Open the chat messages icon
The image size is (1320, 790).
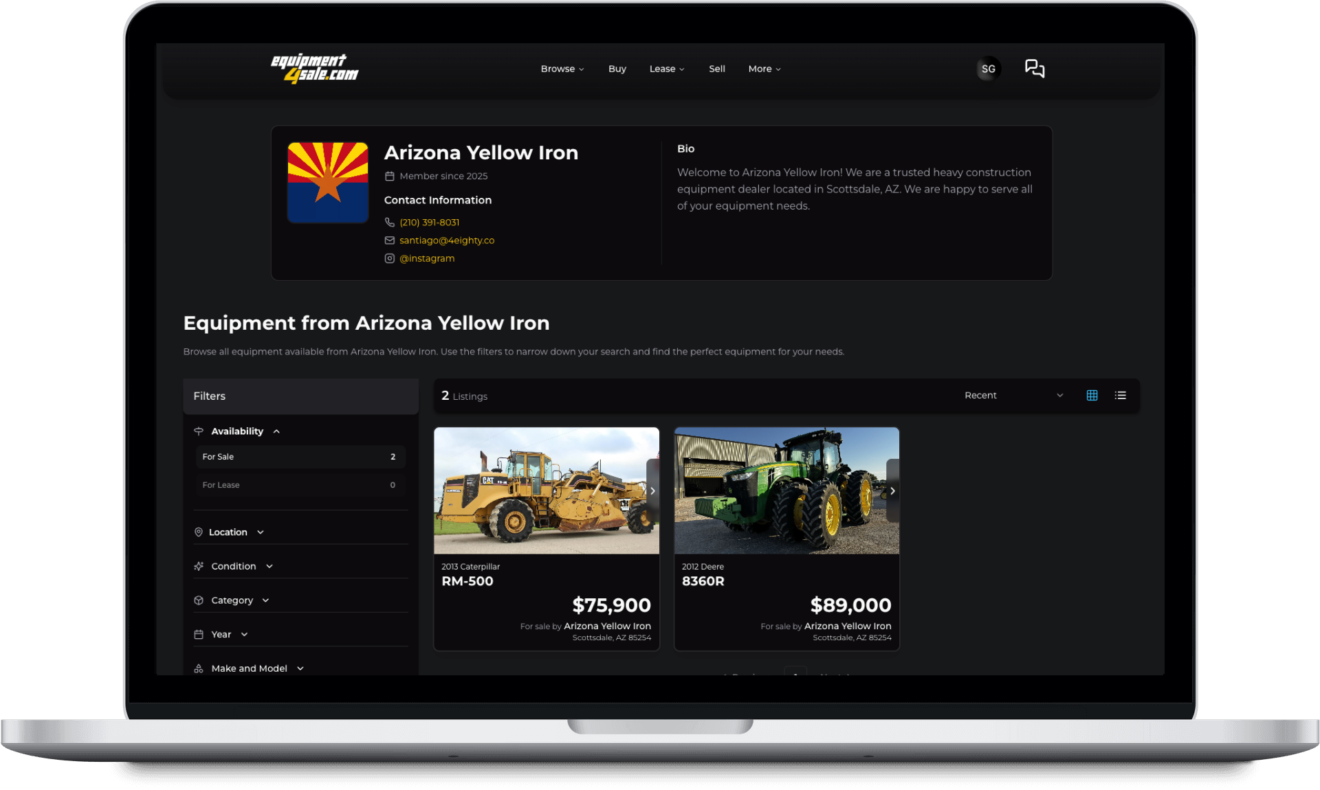pyautogui.click(x=1035, y=69)
